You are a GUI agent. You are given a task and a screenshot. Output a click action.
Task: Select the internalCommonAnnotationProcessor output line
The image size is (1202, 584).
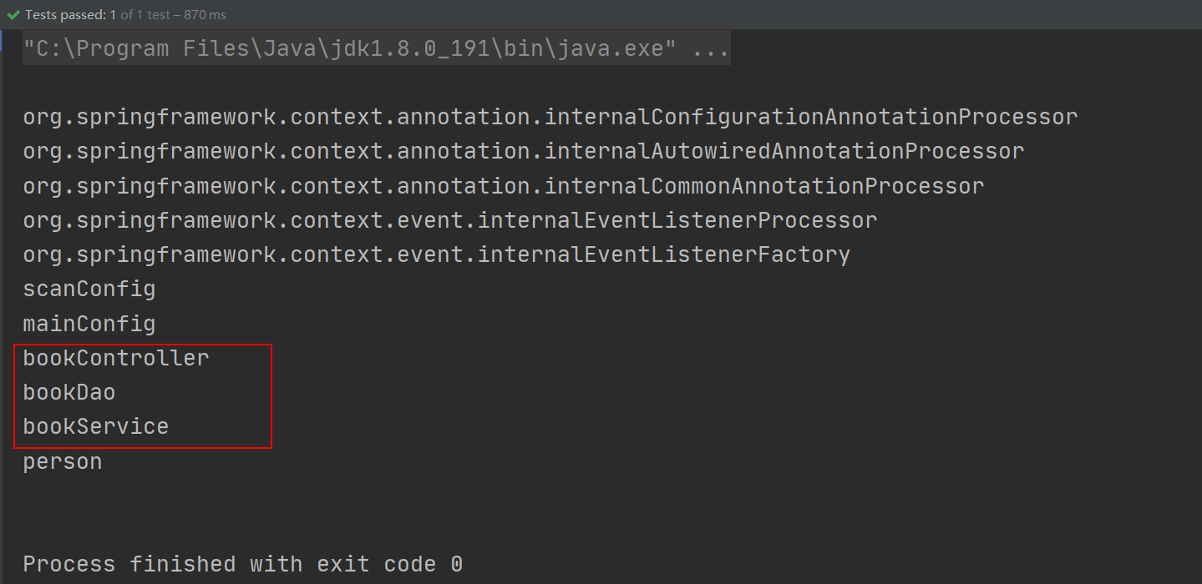(x=504, y=185)
